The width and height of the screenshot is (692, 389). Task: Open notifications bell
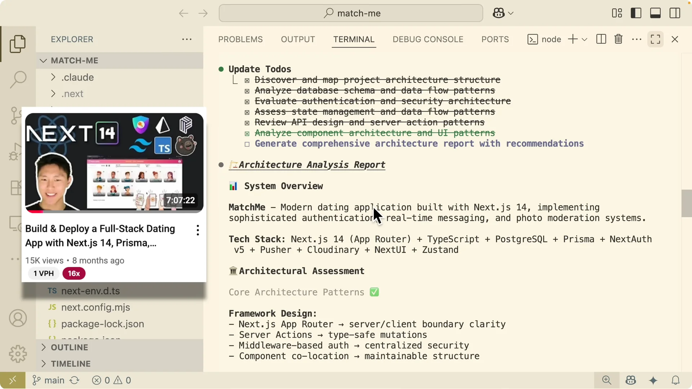click(676, 380)
